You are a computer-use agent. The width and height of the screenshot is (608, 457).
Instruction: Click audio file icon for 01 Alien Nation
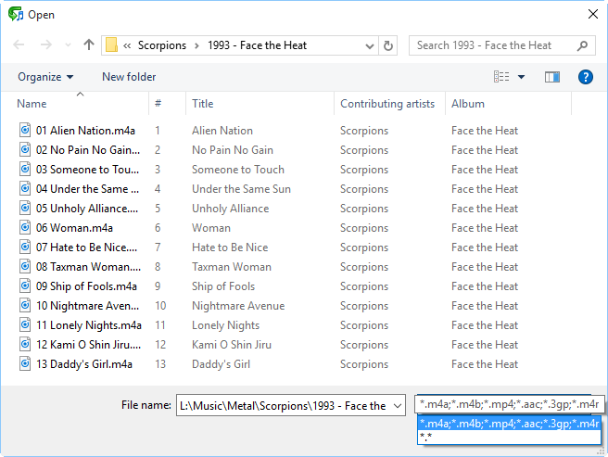click(25, 130)
